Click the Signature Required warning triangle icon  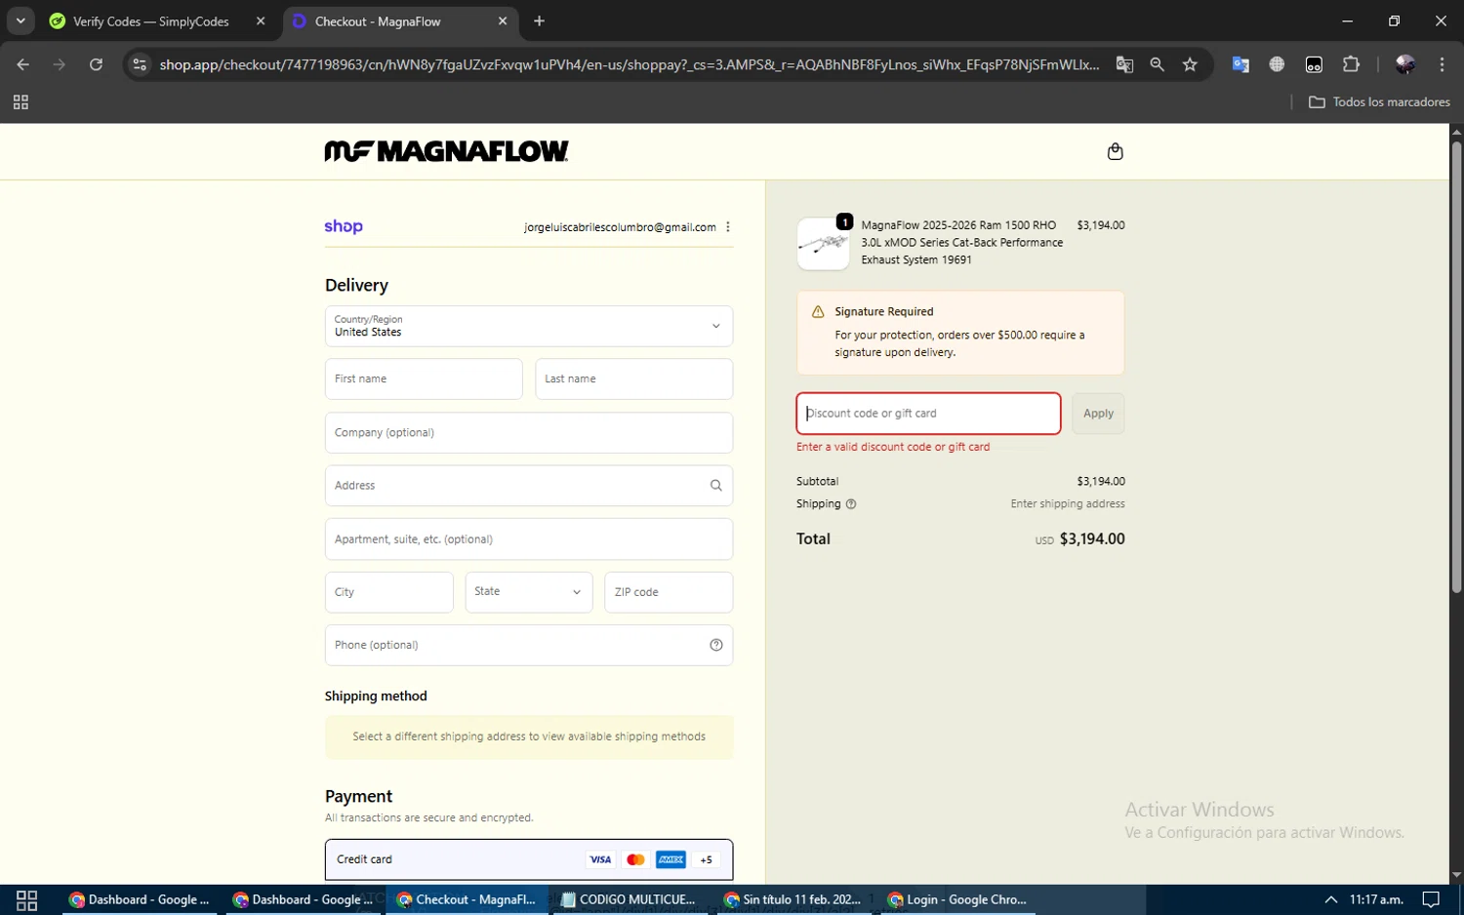tap(818, 312)
